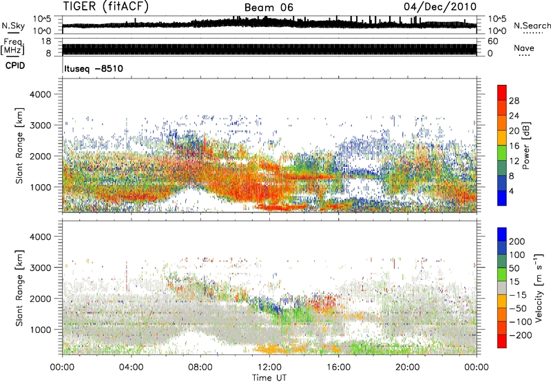The image size is (551, 382).
Task: Click the '04:00' time axis label
Action: click(x=132, y=368)
